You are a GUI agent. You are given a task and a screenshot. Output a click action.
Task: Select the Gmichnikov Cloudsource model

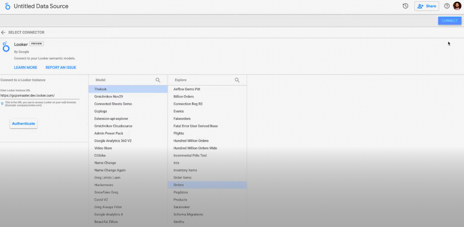[128, 126]
